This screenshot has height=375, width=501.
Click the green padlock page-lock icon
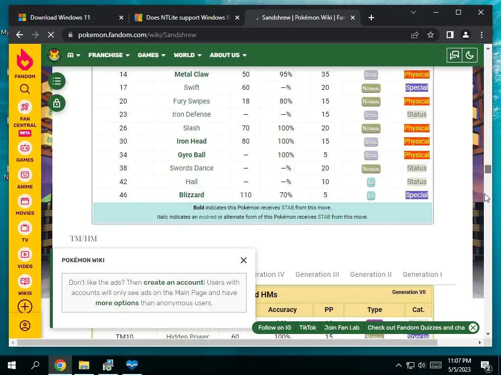[x=57, y=103]
